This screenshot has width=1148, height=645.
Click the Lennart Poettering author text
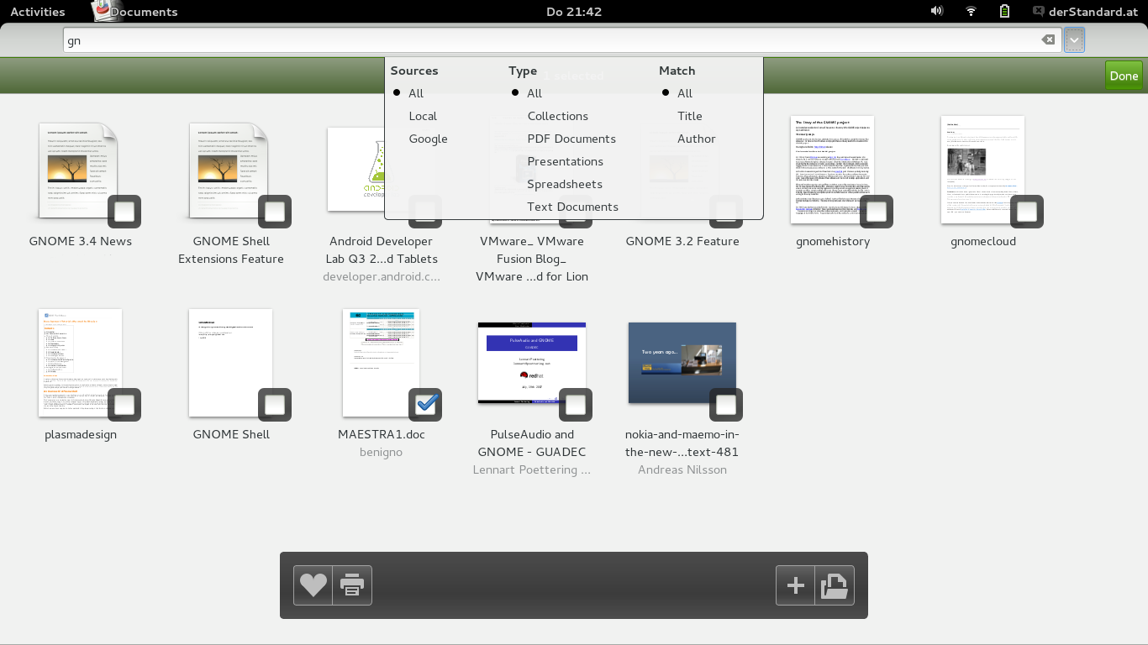[532, 469]
